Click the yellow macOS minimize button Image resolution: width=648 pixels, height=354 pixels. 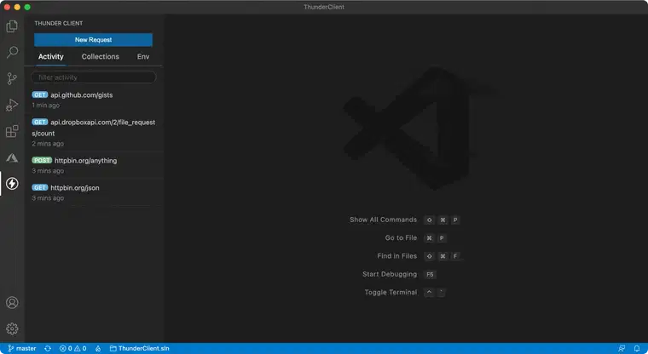(x=17, y=7)
